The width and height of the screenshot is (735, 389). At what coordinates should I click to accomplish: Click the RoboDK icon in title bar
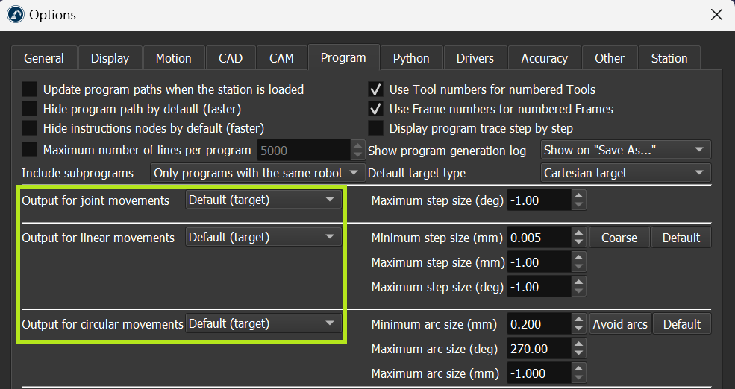tap(15, 15)
